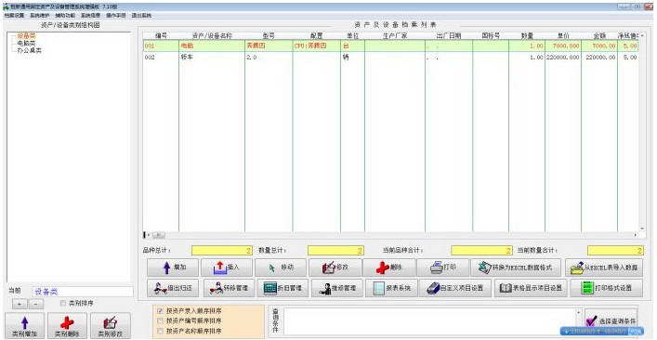The height and width of the screenshot is (340, 657).
Task: Click the 单位 column header
Action: [x=352, y=36]
